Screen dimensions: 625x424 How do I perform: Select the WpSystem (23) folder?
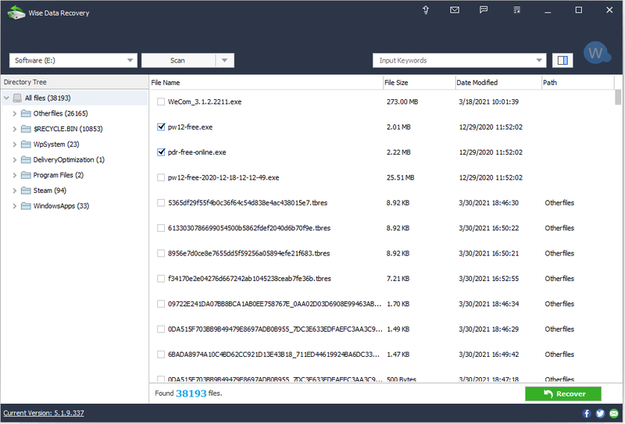click(56, 144)
